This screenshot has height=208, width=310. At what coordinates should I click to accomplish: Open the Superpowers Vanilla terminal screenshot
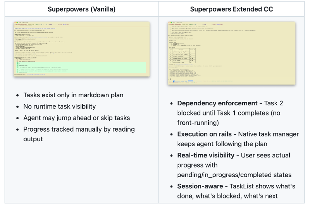coord(81,49)
